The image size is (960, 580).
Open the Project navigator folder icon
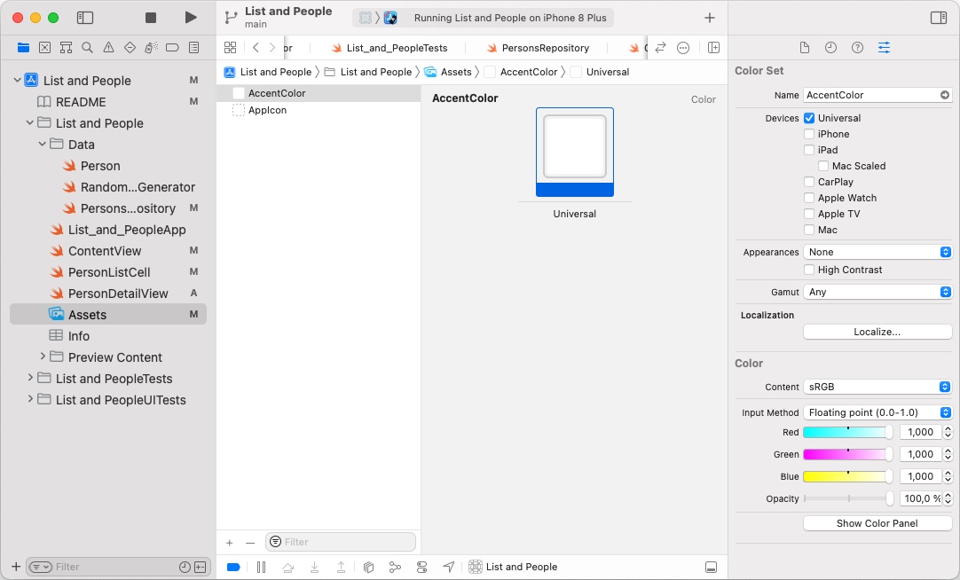23,47
